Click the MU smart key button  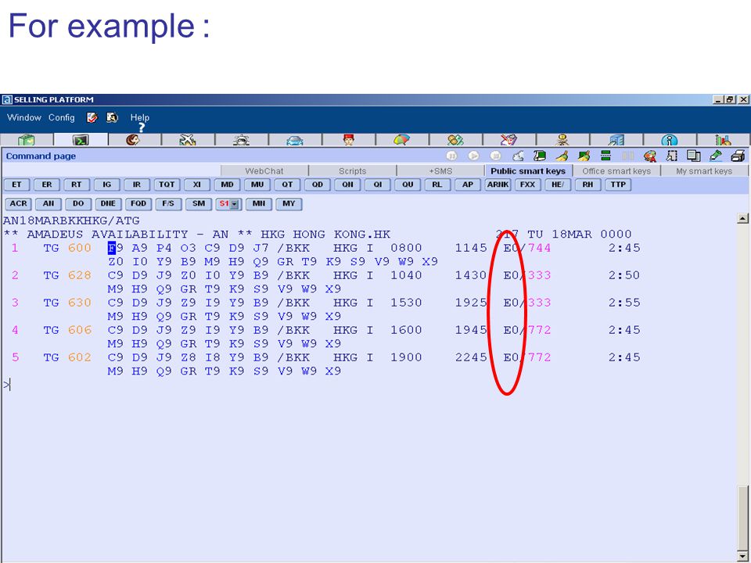257,185
